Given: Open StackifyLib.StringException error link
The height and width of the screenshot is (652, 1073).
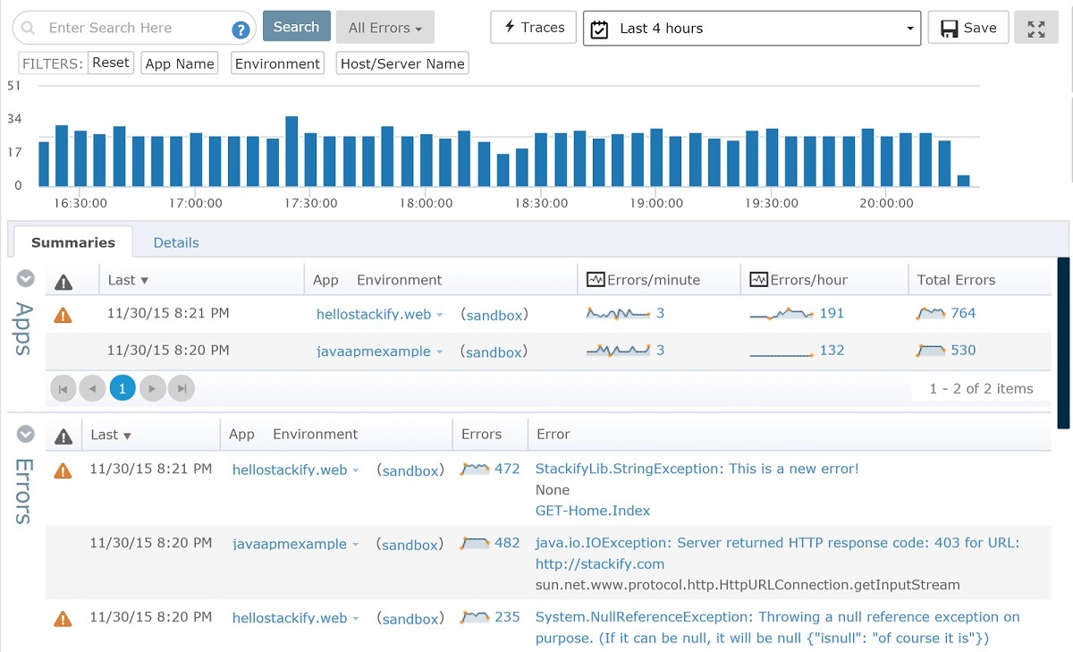Looking at the screenshot, I should 697,469.
